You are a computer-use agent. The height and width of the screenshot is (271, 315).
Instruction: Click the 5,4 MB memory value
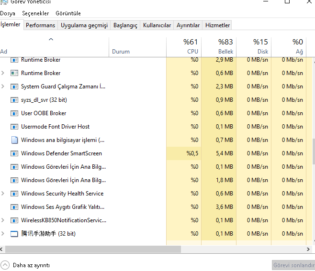click(x=225, y=153)
